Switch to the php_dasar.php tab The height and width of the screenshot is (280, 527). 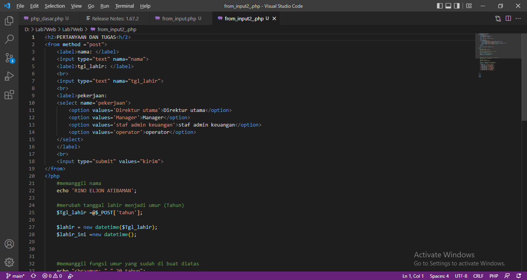point(49,18)
